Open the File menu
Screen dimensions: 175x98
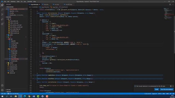point(5,2)
